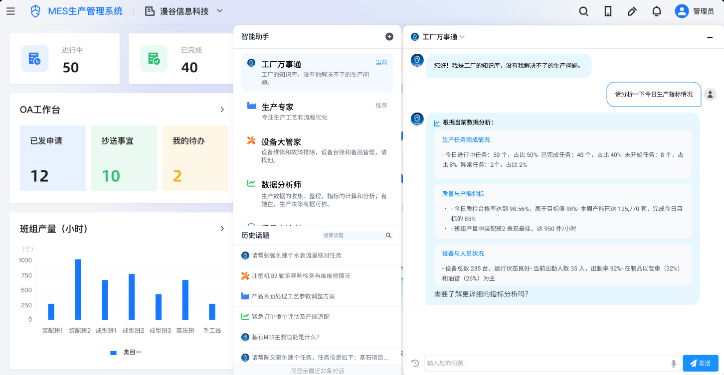The width and height of the screenshot is (724, 375).
Task: Click the 发送 send button
Action: (700, 363)
